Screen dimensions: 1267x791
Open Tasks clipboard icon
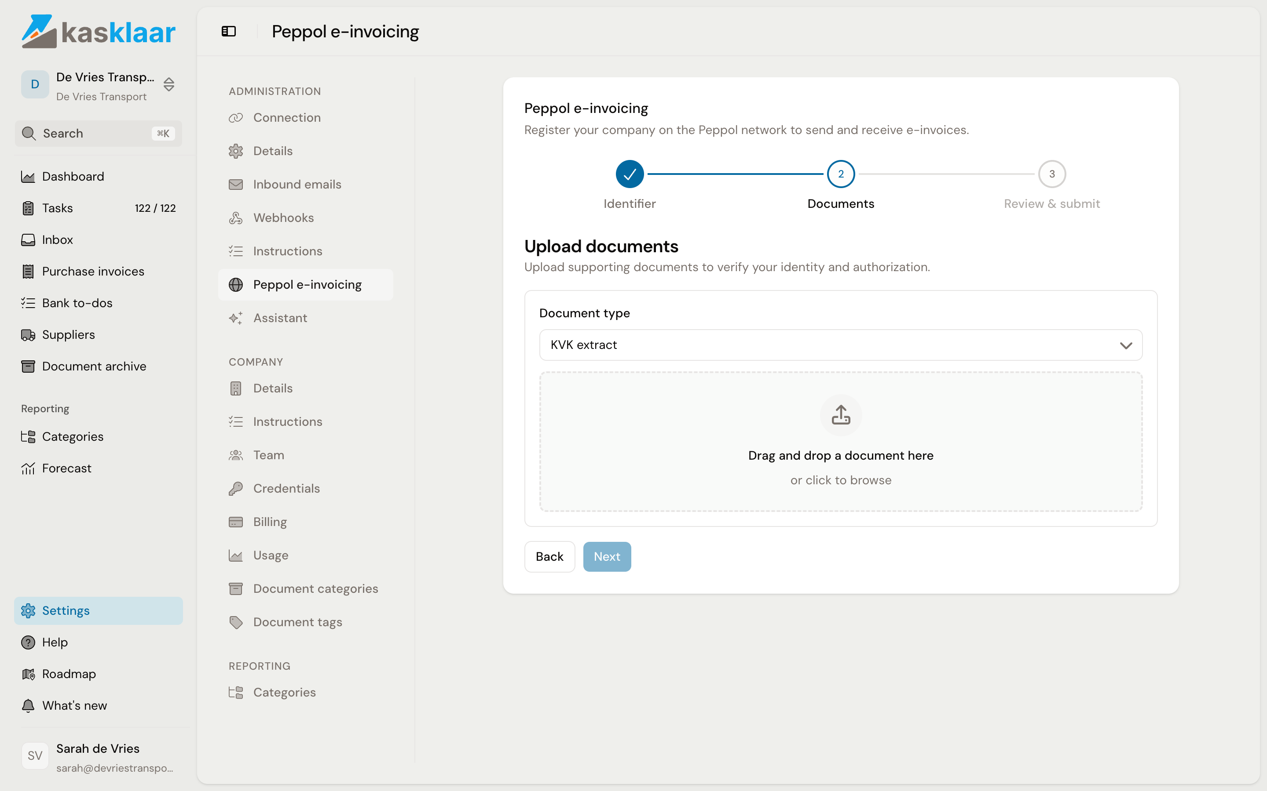(x=28, y=208)
